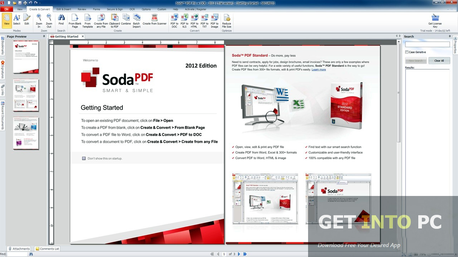The width and height of the screenshot is (458, 257).
Task: Open the Forms ribbon tab
Action: tap(97, 9)
